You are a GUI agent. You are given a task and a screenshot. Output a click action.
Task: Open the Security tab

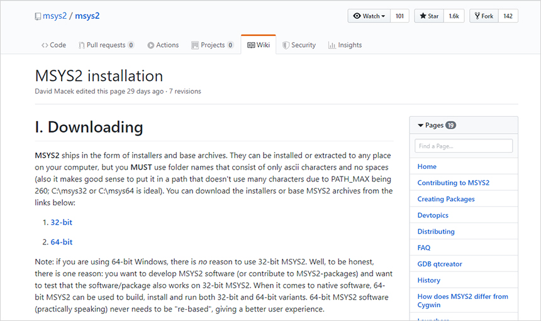pyautogui.click(x=299, y=45)
